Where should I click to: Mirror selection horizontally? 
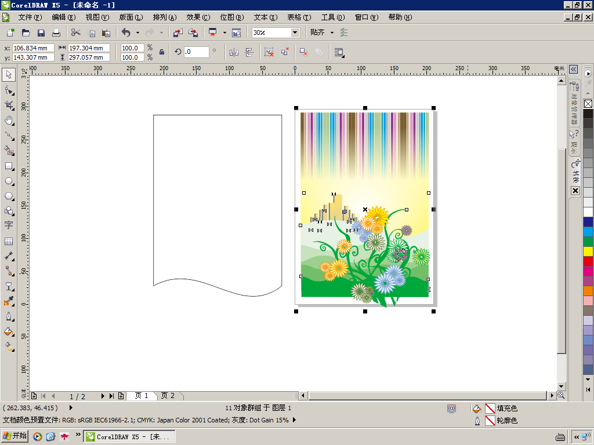[234, 52]
